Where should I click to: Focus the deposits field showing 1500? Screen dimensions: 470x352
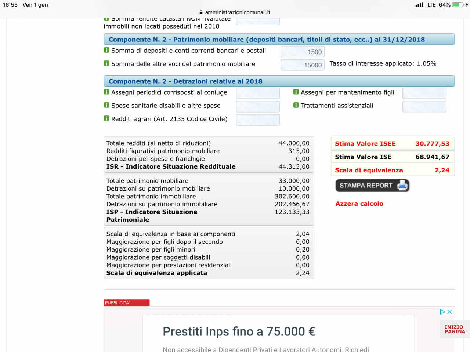[x=303, y=52]
